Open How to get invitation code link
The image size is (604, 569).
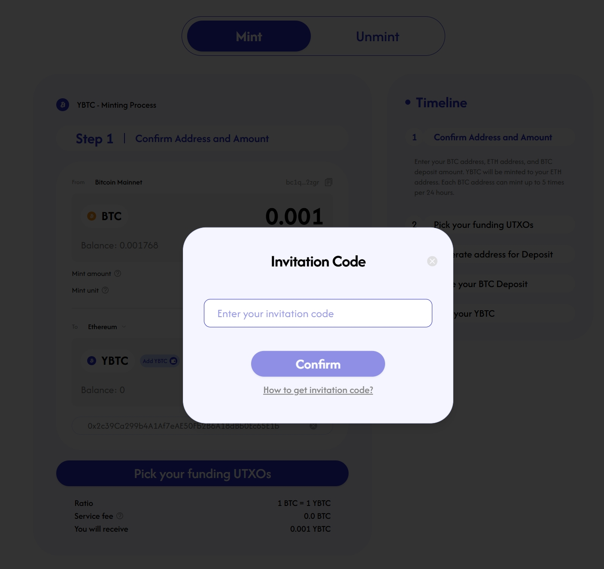pos(318,390)
